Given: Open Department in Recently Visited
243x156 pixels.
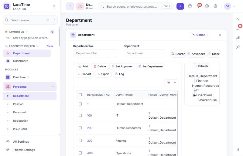Looking at the screenshot, I should point(27,53).
